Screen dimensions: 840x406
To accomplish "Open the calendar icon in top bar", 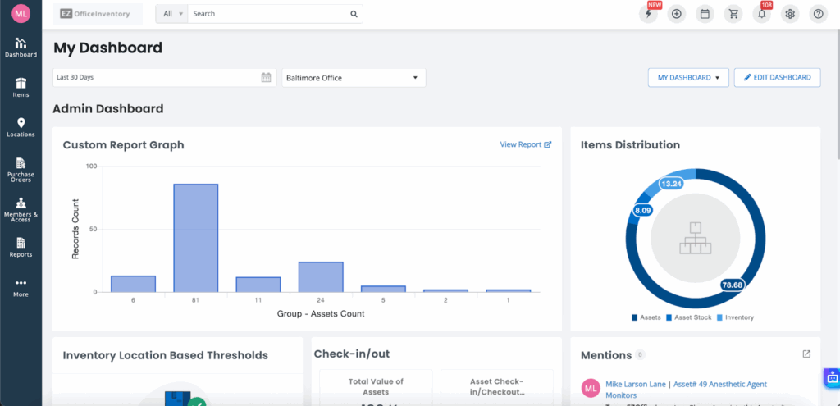I will [x=704, y=14].
